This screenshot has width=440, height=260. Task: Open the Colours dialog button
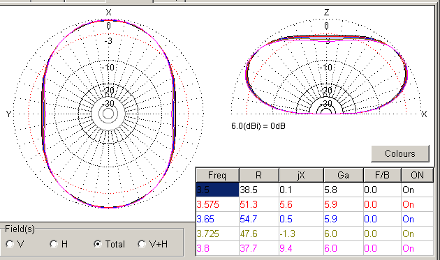pos(400,153)
